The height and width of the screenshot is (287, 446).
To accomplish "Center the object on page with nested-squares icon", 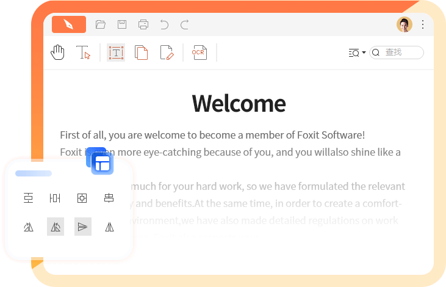I will click(82, 198).
